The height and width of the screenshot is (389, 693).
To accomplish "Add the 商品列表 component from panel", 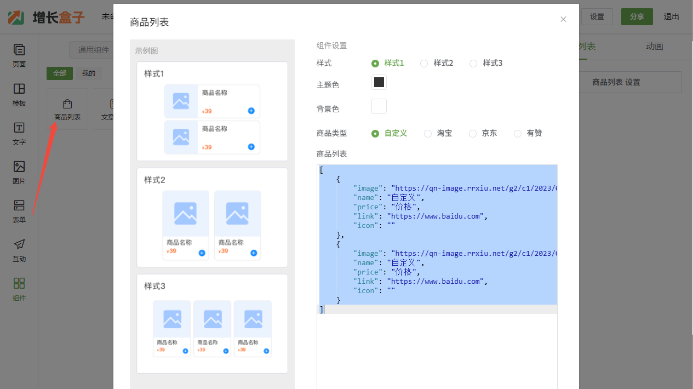I will click(x=67, y=110).
